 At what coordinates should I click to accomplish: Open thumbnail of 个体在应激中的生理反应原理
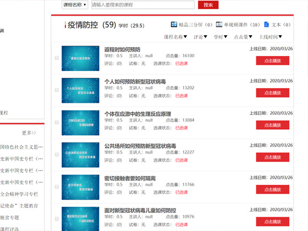[x=80, y=123]
